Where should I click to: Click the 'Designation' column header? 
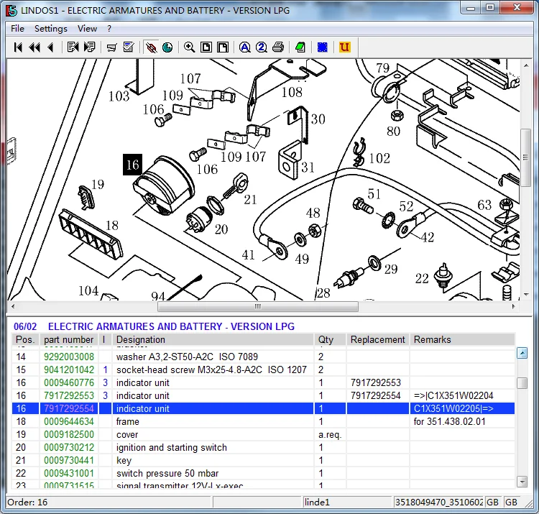coord(141,339)
